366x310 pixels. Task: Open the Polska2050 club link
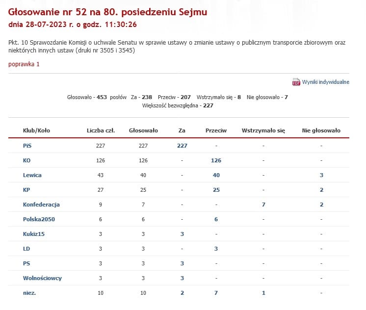[x=39, y=219]
